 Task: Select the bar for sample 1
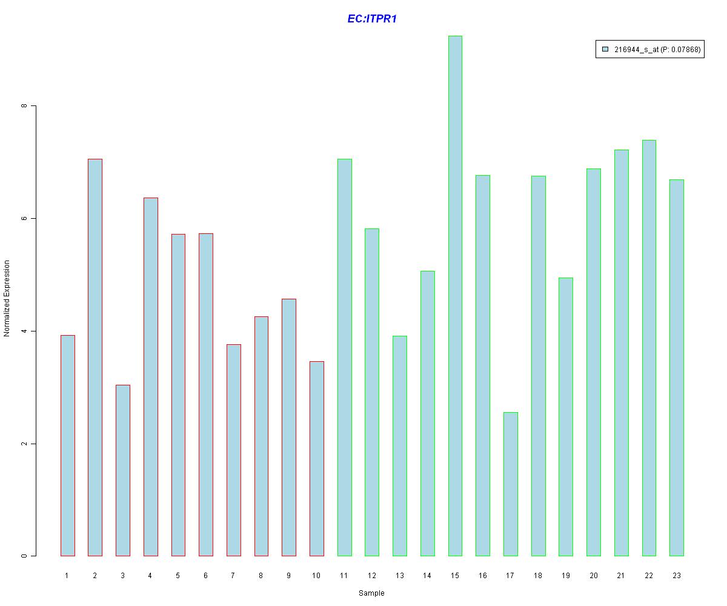coord(67,445)
